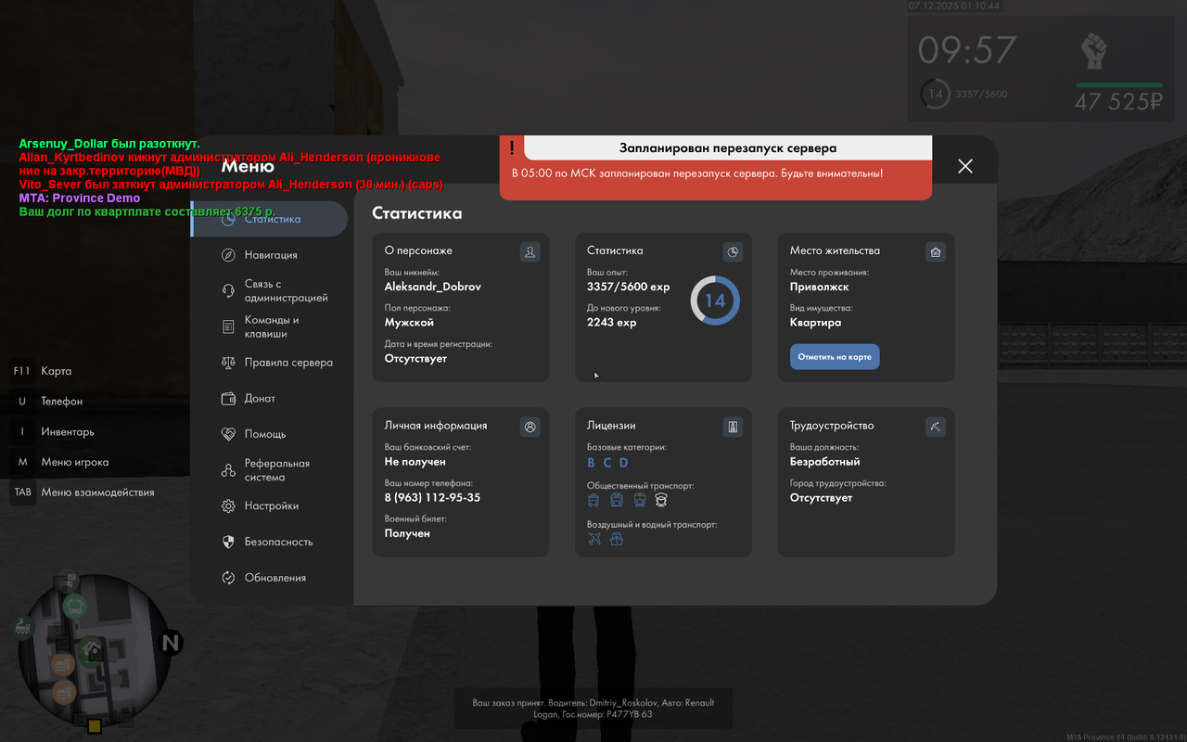Open Правила сервера section

pos(270,363)
